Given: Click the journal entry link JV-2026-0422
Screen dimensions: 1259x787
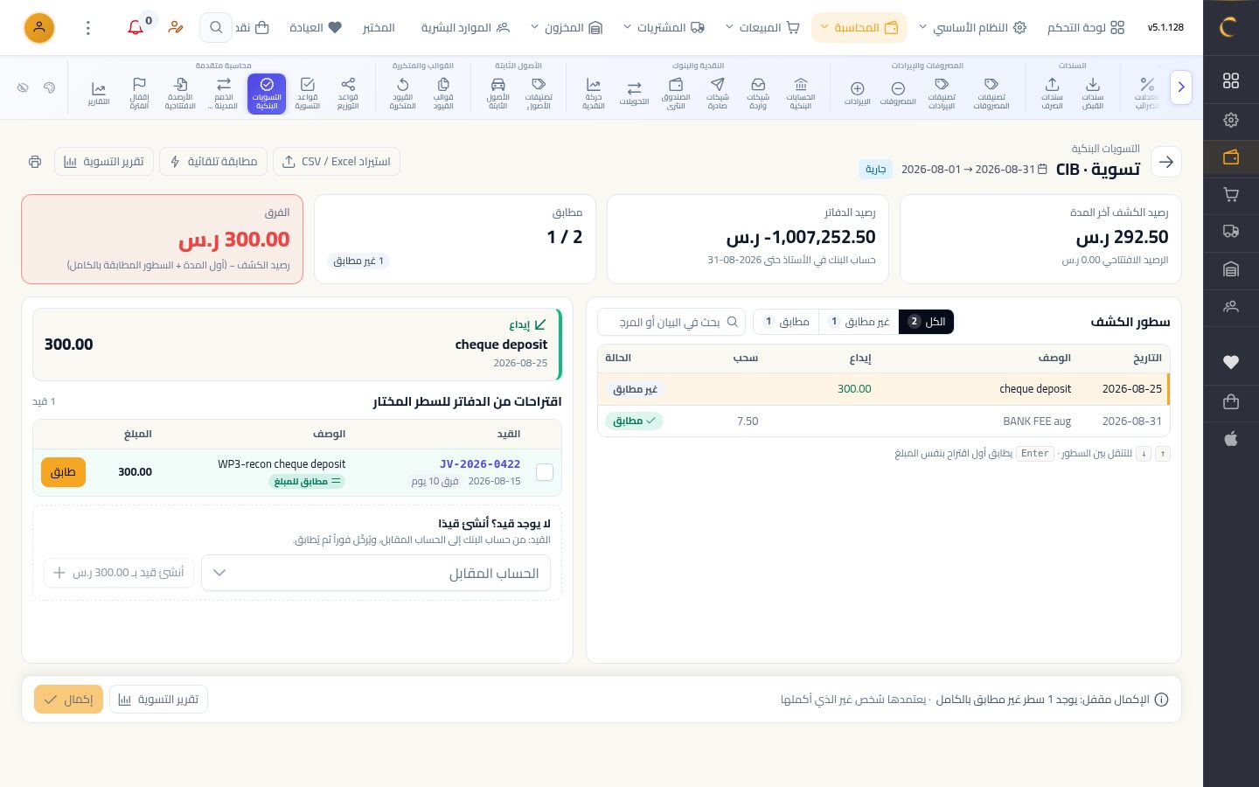Looking at the screenshot, I should pos(480,464).
